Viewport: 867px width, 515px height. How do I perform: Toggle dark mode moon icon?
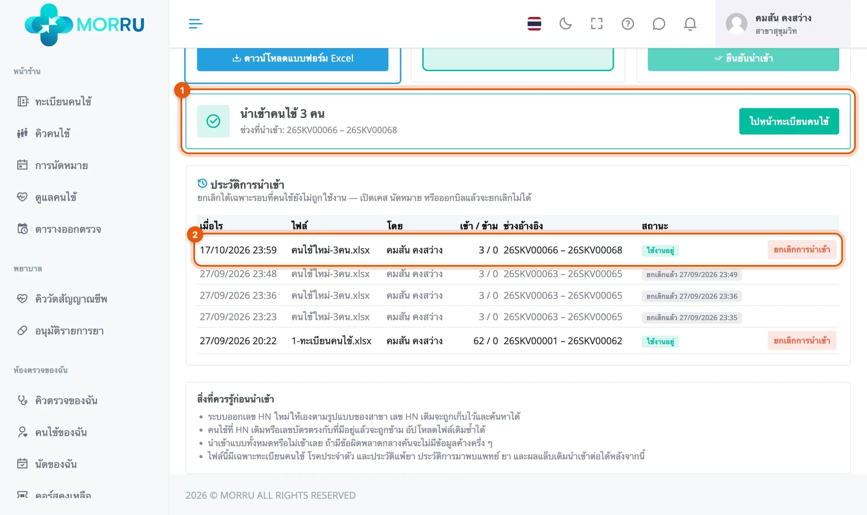click(565, 23)
